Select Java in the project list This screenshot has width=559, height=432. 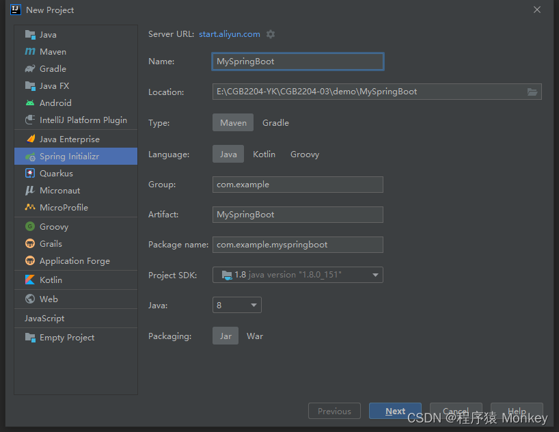[x=76, y=35]
